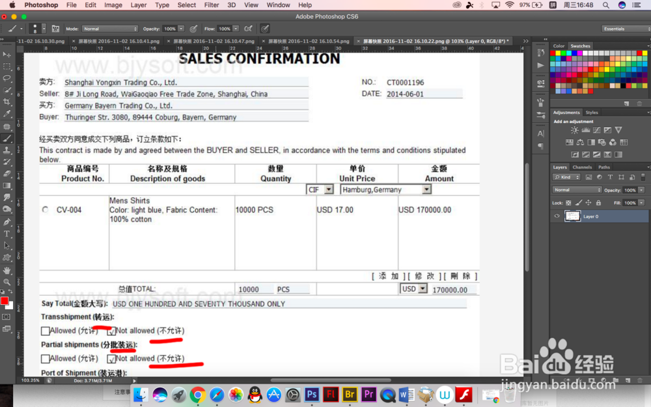Image resolution: width=651 pixels, height=407 pixels.
Task: Open the Character panel icon
Action: pyautogui.click(x=540, y=133)
